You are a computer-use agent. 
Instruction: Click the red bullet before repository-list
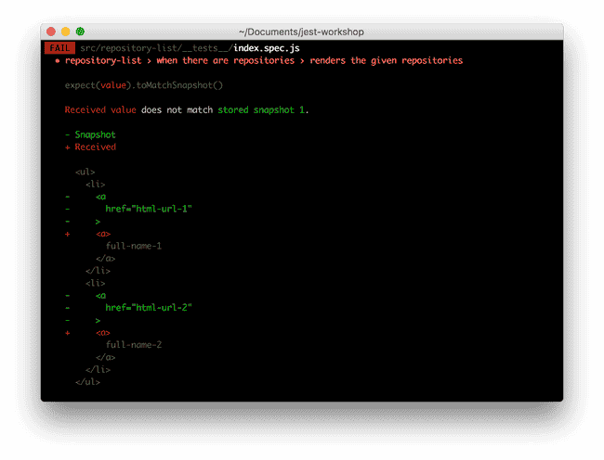[58, 61]
